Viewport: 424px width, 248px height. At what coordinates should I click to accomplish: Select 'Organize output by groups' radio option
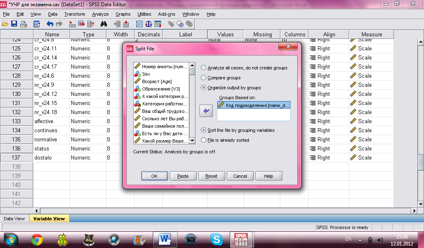click(x=231, y=88)
